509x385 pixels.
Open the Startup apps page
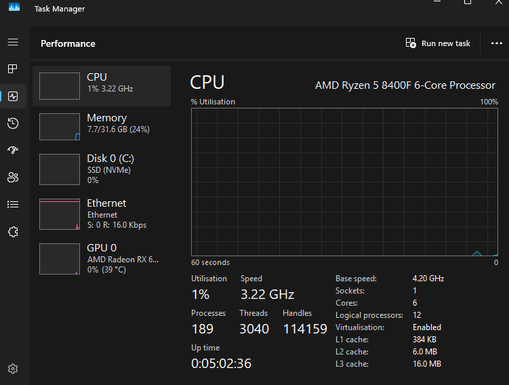(x=13, y=150)
